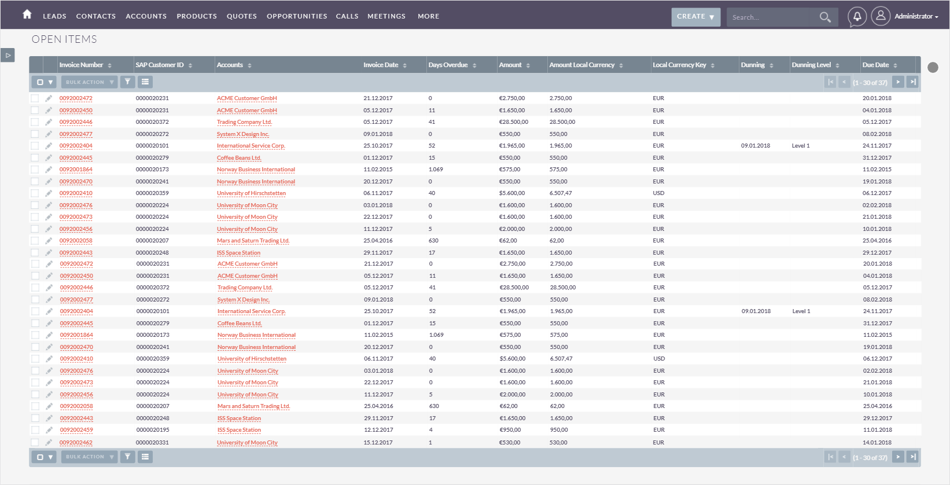
Task: Open the top column chooser icon
Action: [145, 82]
